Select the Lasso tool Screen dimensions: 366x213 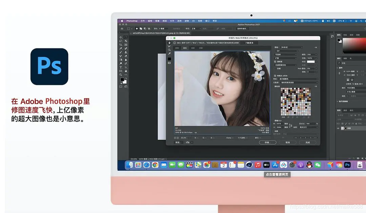tap(121, 41)
